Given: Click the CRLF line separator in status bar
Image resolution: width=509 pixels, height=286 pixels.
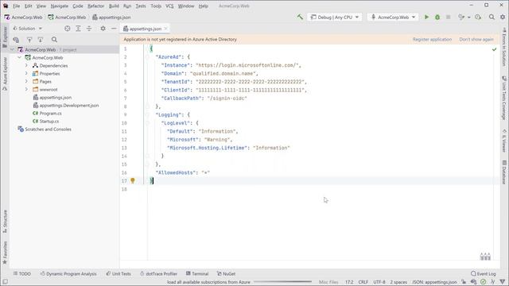Looking at the screenshot, I should point(363,282).
